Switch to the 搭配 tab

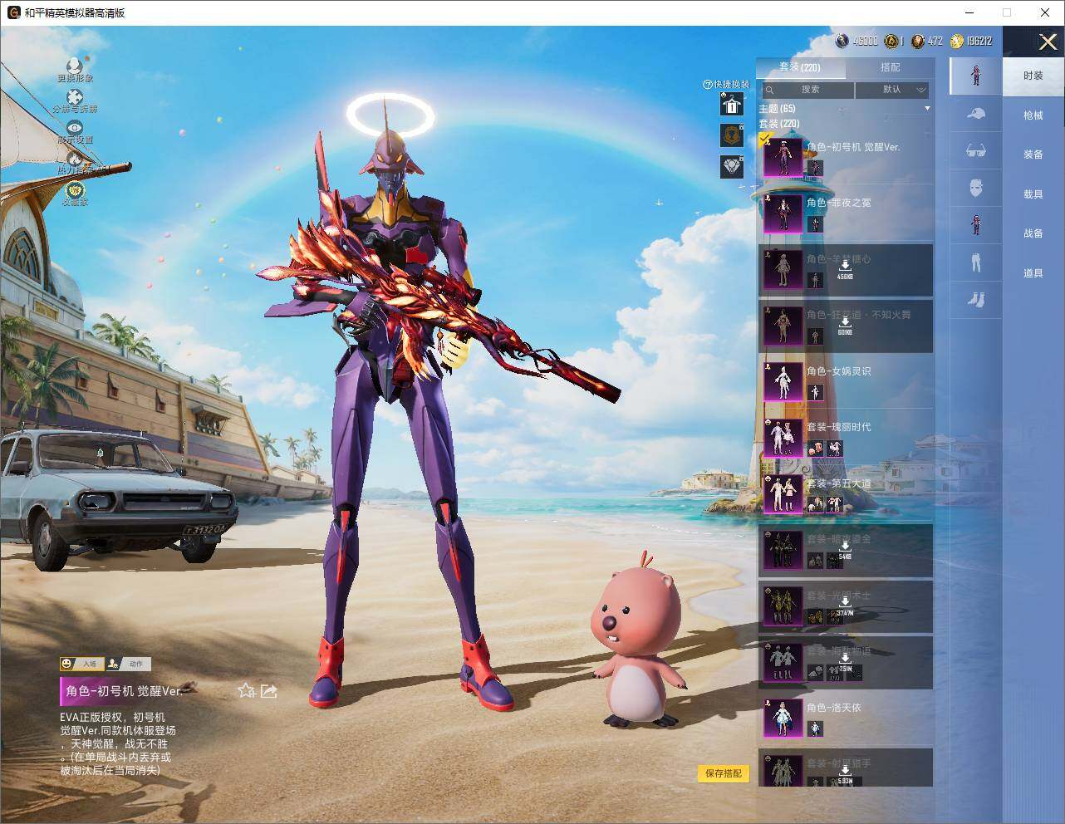[890, 67]
